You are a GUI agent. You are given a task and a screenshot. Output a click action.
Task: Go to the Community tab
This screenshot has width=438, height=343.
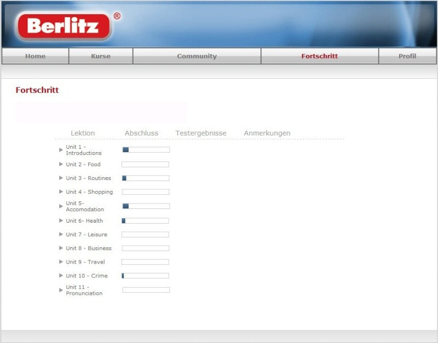197,56
